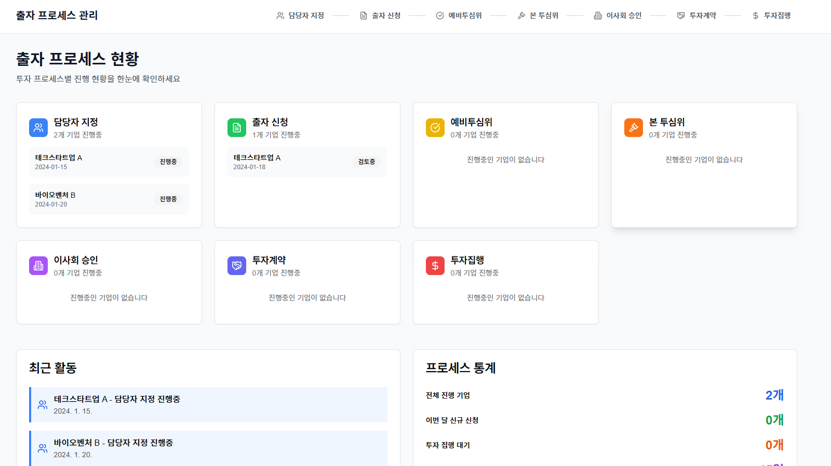Navigate to 이사회 승인 step in header
831x466 pixels.
pos(618,16)
